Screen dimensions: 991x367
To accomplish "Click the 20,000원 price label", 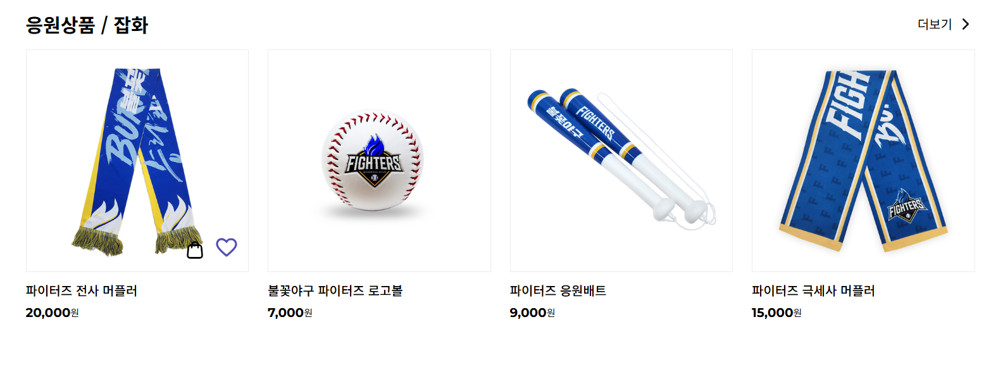I will [x=53, y=313].
